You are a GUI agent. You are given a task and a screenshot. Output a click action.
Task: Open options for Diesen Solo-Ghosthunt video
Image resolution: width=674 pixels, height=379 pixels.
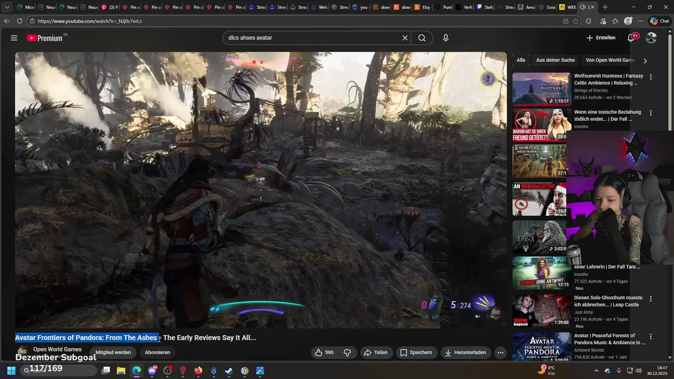pos(651,298)
